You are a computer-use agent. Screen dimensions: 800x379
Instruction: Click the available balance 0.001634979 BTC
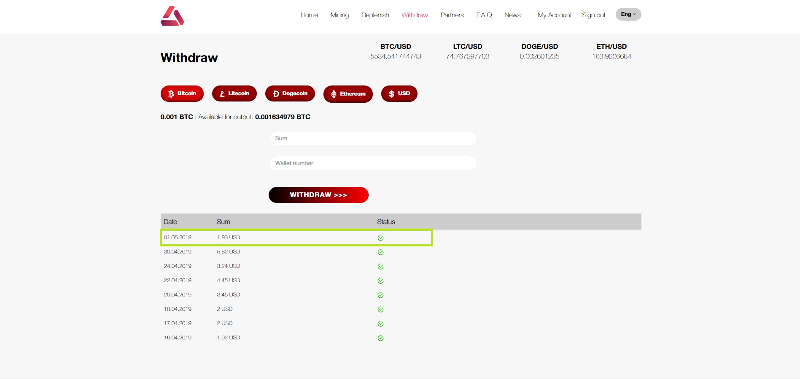(x=283, y=117)
